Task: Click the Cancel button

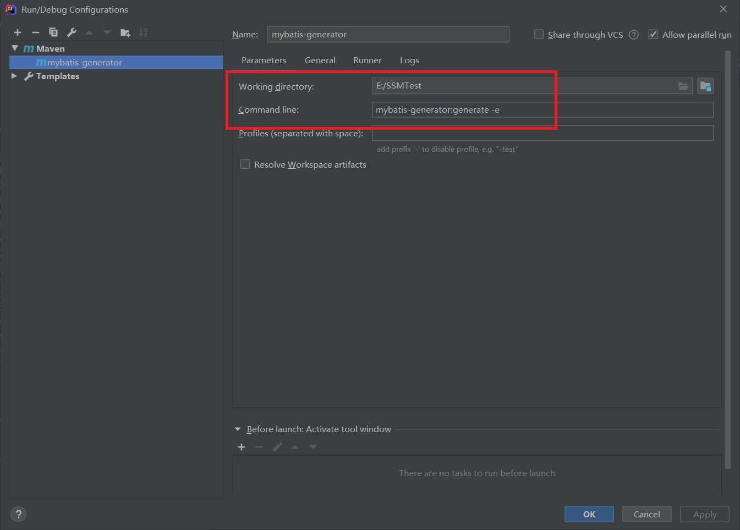Action: [x=647, y=514]
